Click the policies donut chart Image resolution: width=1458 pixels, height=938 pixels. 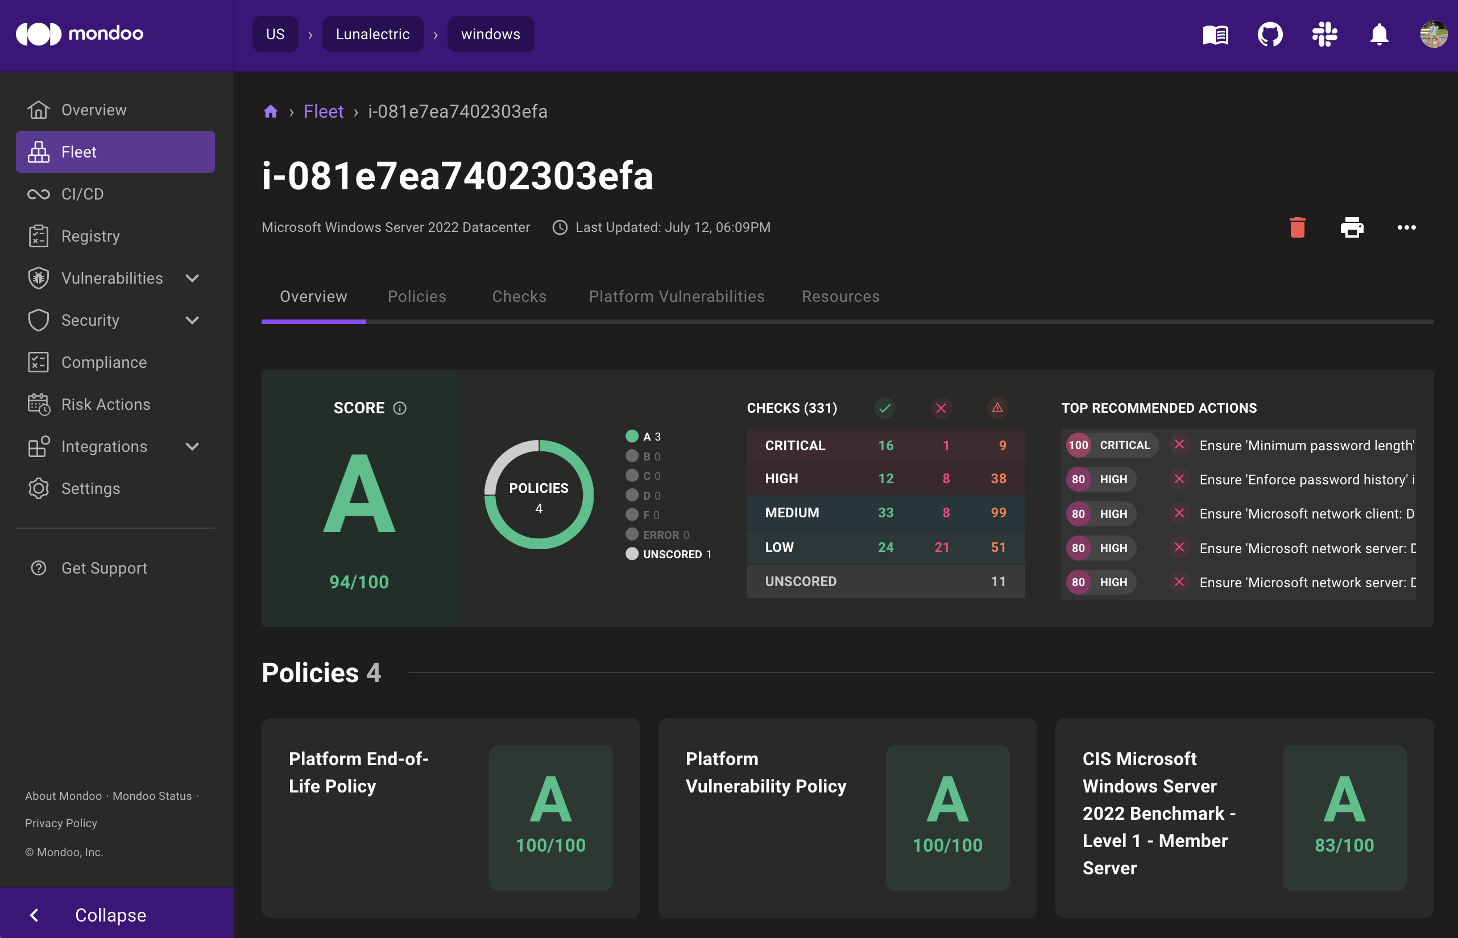point(539,495)
